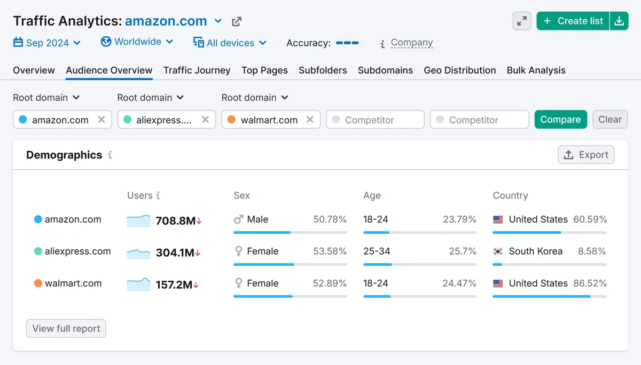
Task: Click the female symbol icon in aliexpress row
Action: pos(238,251)
